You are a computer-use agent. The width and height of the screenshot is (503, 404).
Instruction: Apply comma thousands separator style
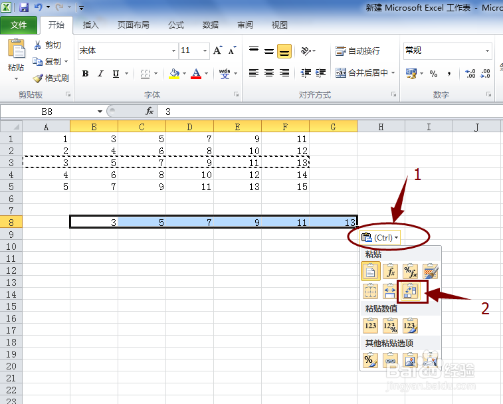click(449, 74)
